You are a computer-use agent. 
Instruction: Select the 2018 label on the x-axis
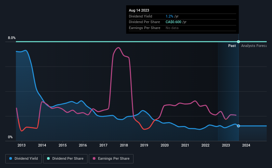click(x=124, y=146)
